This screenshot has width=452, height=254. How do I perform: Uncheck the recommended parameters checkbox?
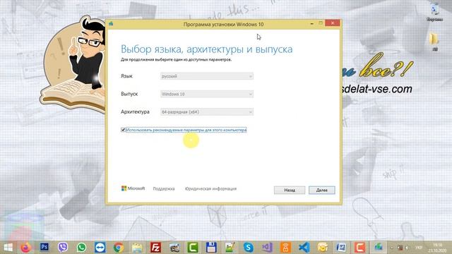(123, 130)
